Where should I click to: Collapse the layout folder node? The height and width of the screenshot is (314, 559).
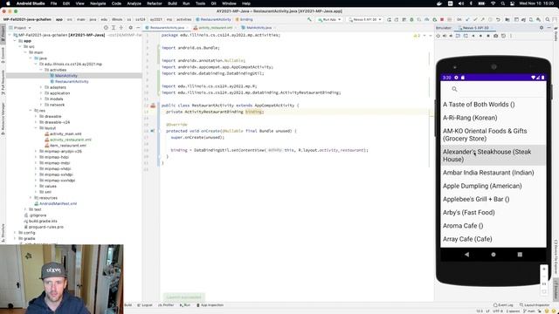point(36,128)
